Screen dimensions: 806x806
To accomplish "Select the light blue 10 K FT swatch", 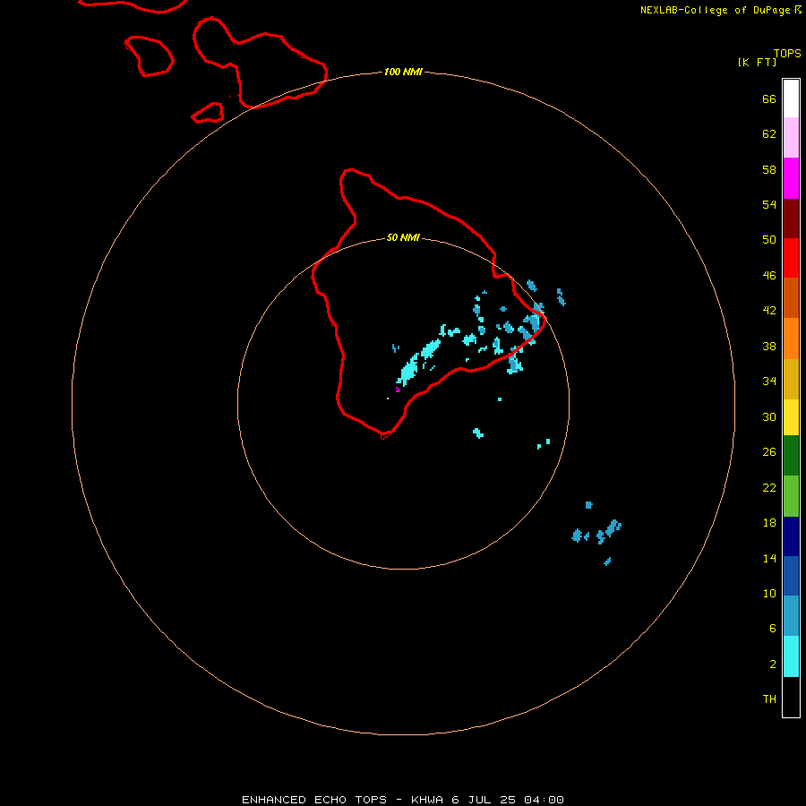I will 791,616.
